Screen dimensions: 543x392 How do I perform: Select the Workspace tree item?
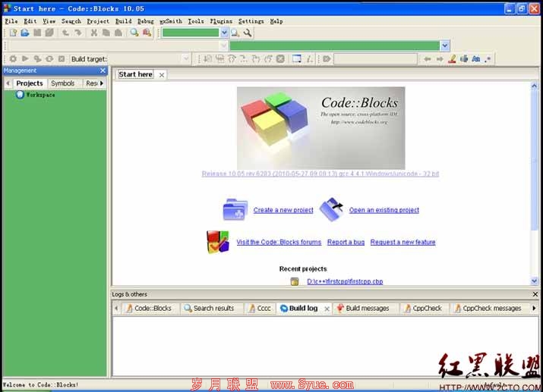pyautogui.click(x=40, y=95)
